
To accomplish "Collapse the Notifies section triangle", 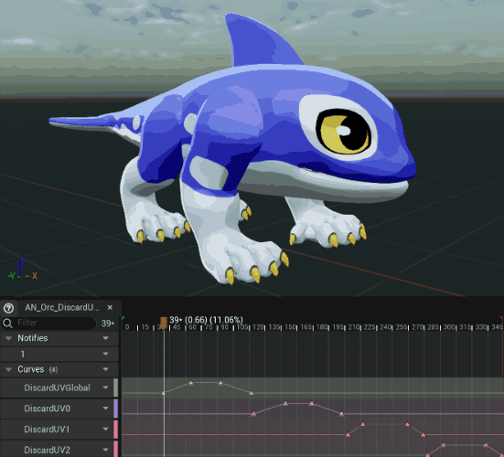I will [8, 338].
